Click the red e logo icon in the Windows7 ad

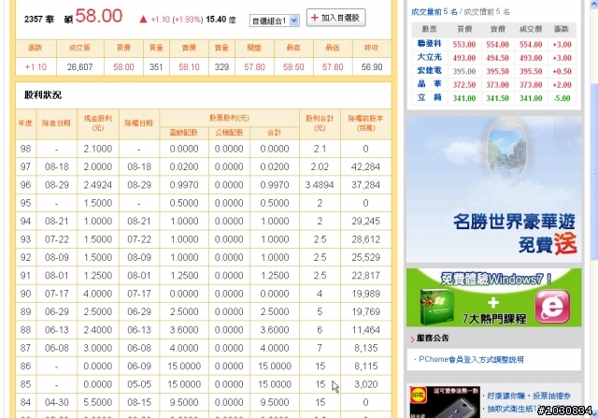552,306
